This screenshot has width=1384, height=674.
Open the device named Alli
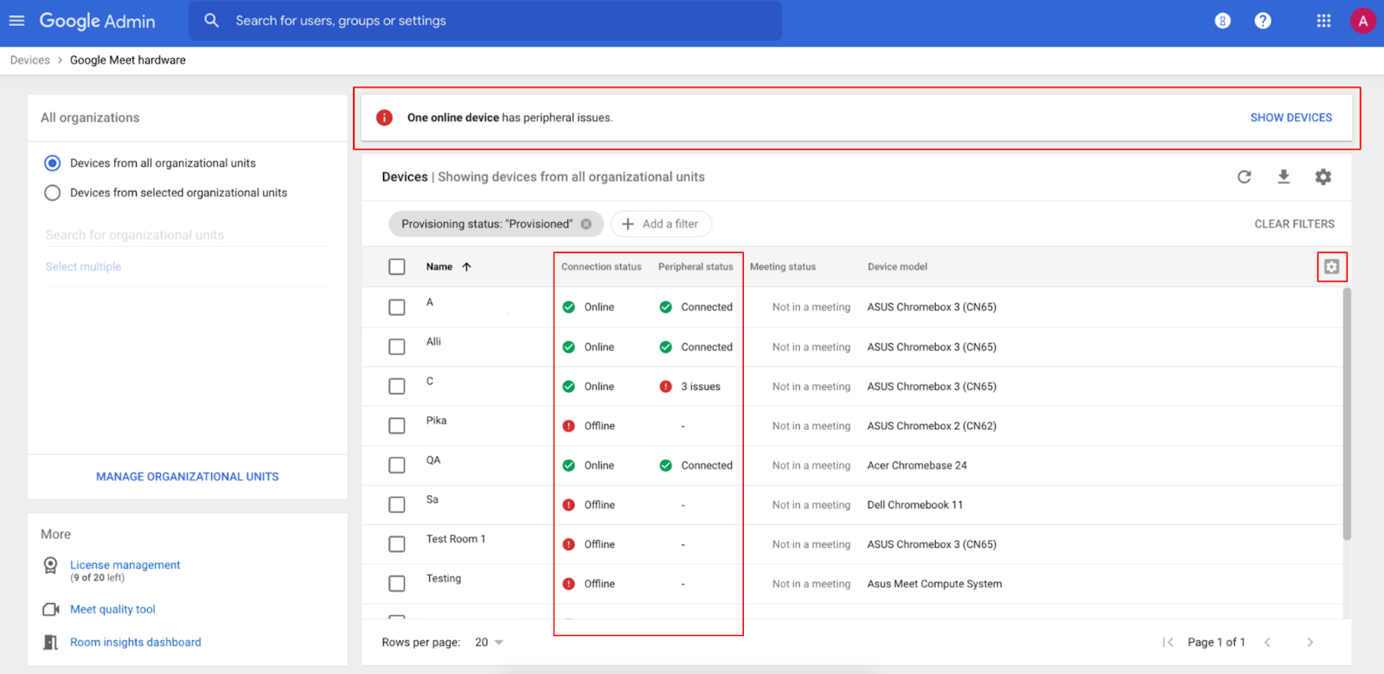pyautogui.click(x=433, y=342)
